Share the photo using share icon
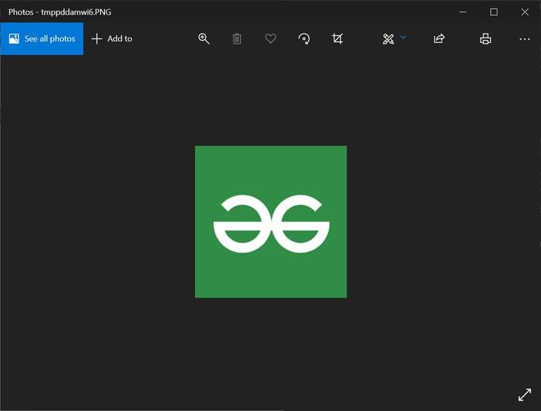The image size is (541, 411). click(x=439, y=39)
